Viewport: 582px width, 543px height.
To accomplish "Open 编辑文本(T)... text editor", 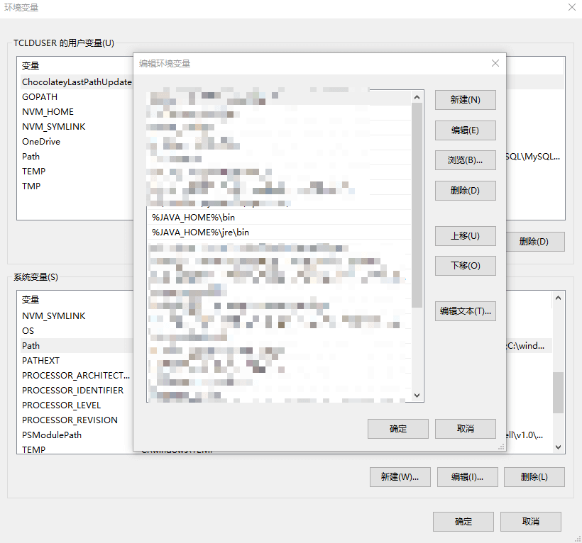I will click(465, 311).
